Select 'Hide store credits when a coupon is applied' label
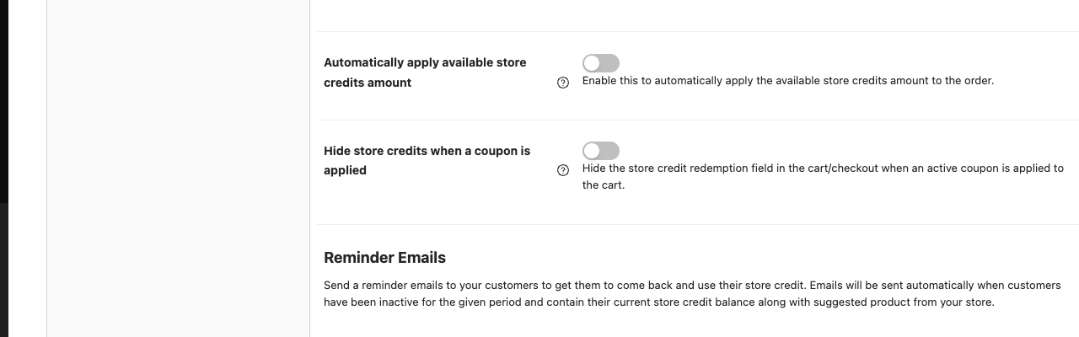Image resolution: width=1079 pixels, height=337 pixels. [x=427, y=160]
